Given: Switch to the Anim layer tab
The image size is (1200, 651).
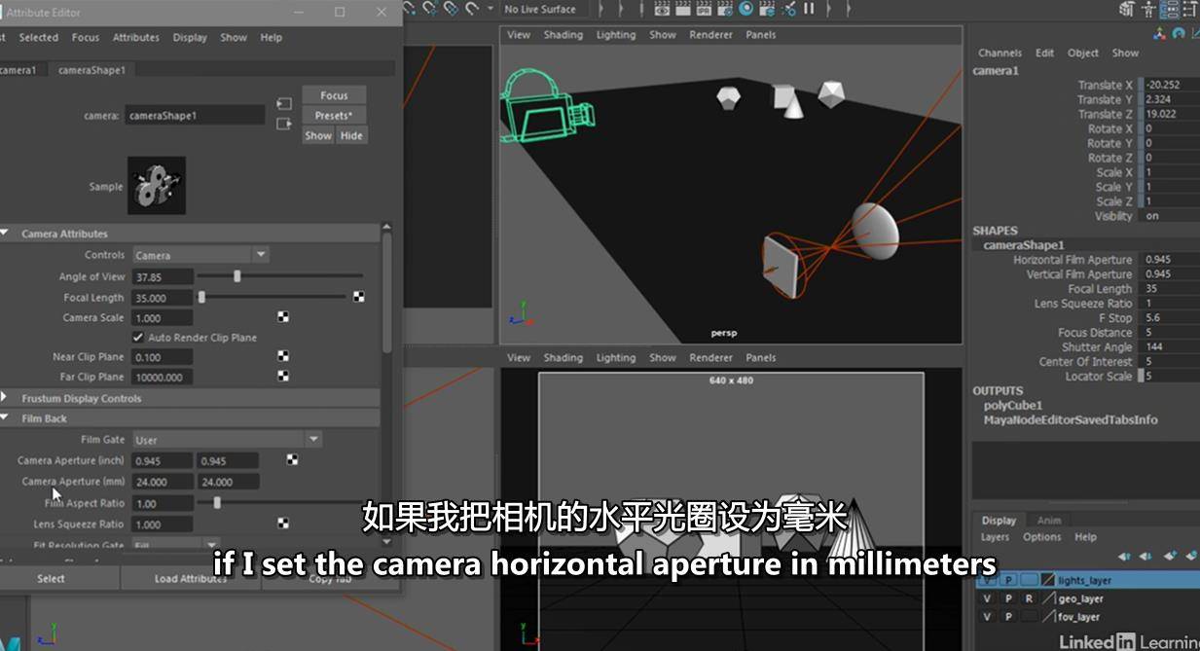Looking at the screenshot, I should (1049, 520).
